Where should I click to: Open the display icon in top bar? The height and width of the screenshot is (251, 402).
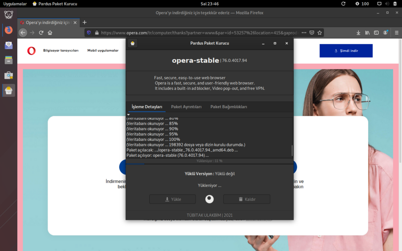click(x=380, y=4)
